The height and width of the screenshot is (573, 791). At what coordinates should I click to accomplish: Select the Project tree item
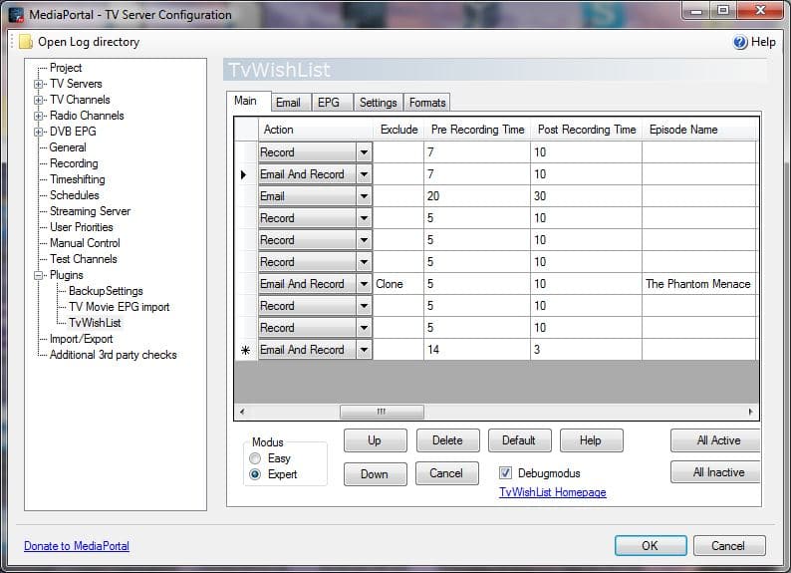[x=66, y=68]
